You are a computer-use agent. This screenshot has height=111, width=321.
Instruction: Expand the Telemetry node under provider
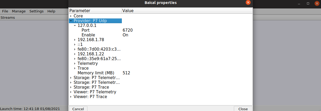(75, 64)
